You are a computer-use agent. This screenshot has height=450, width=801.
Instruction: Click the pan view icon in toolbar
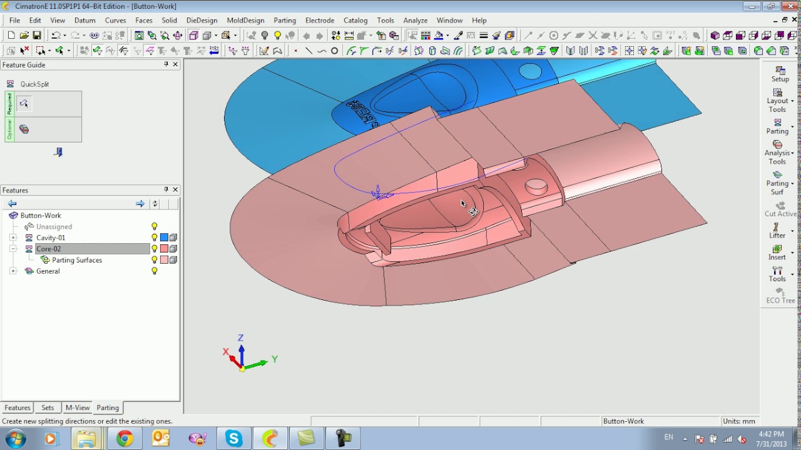pos(177,36)
